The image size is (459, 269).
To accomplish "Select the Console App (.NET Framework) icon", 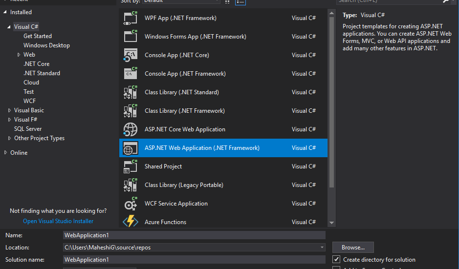I will tap(131, 74).
